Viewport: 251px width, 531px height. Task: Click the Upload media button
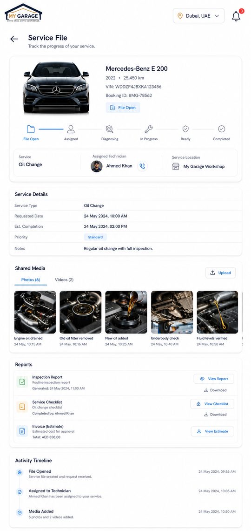(221, 273)
